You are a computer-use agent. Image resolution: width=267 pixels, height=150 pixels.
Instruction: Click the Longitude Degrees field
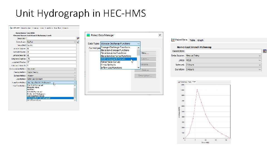[x=51, y=59]
